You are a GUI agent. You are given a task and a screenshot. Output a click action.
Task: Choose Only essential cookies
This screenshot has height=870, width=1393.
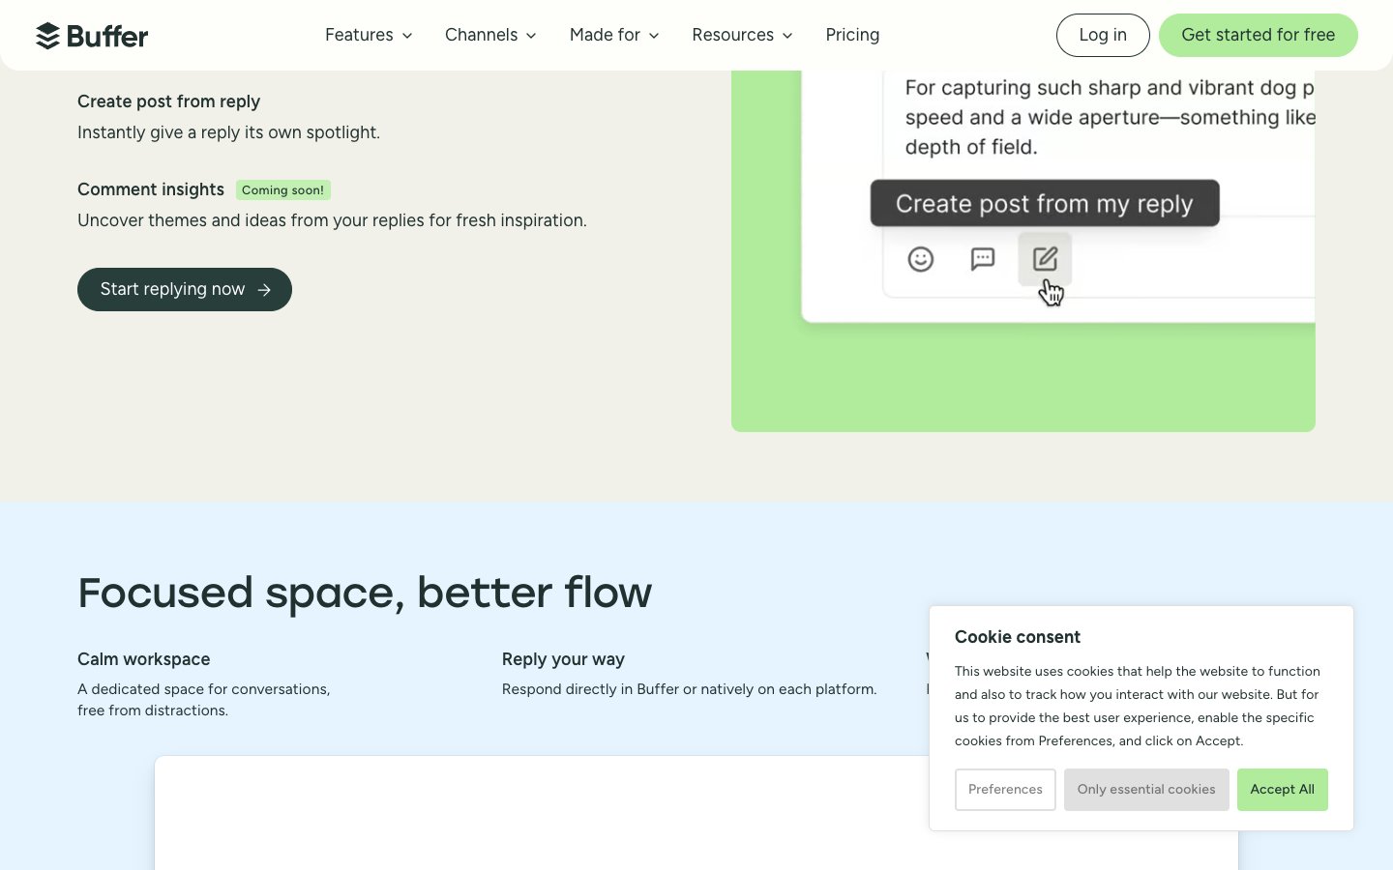pos(1146,790)
